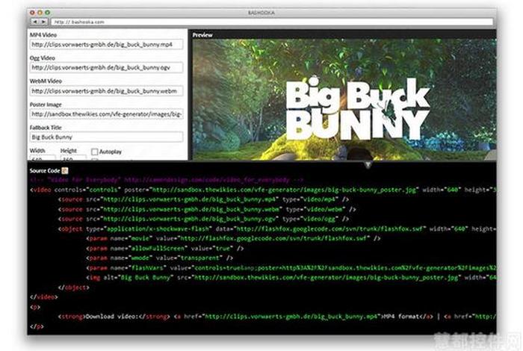
Task: Click the 'Download video:' strong code line
Action: [277, 317]
